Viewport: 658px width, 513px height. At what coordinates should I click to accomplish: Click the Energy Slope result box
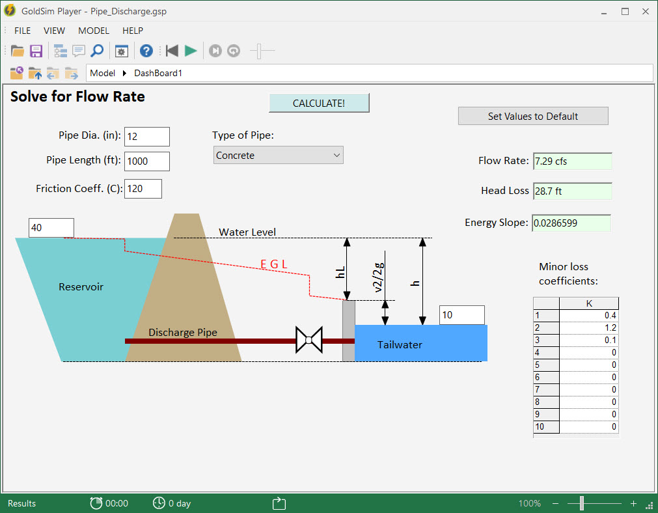(571, 223)
